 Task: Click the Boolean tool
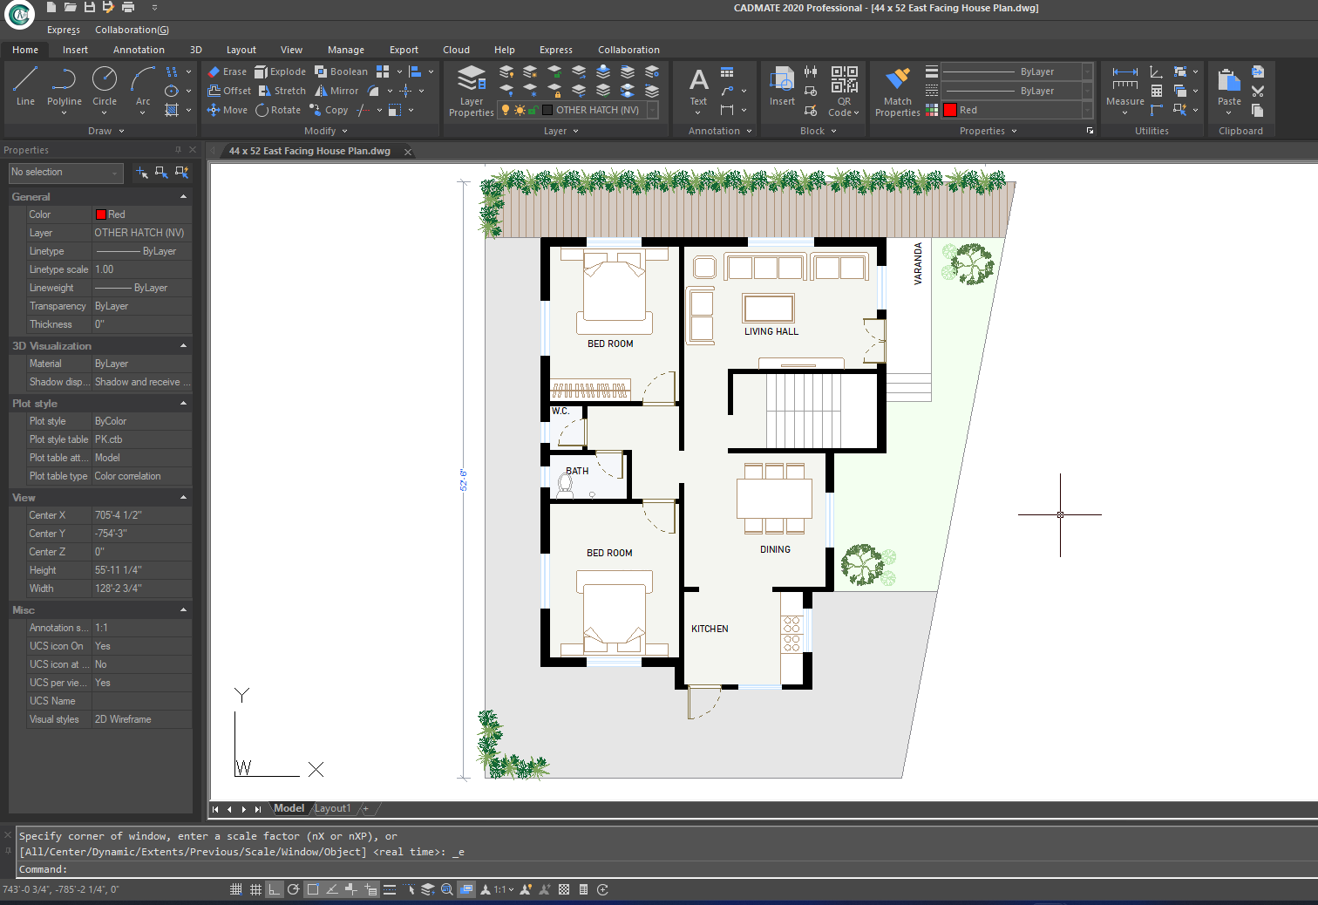click(341, 71)
